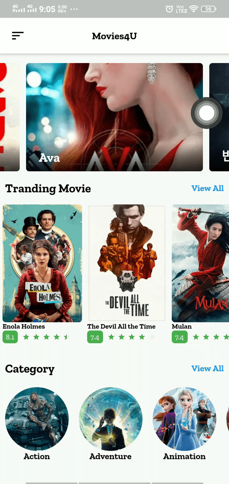Screen dimensions: 229x484
Task: Select the Enola Holmes title text
Action: point(24,326)
